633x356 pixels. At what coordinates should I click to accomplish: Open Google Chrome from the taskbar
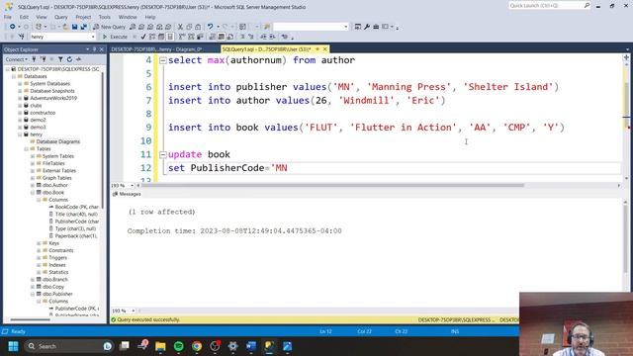[197, 346]
